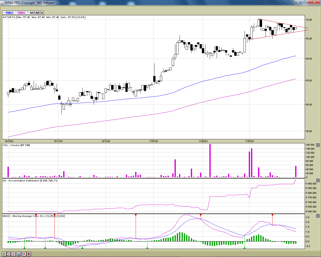Click the ASTARTA price quote header text

point(44,17)
